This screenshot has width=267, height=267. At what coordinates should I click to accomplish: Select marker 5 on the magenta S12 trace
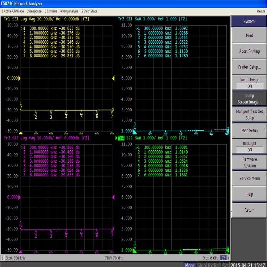[81, 233]
